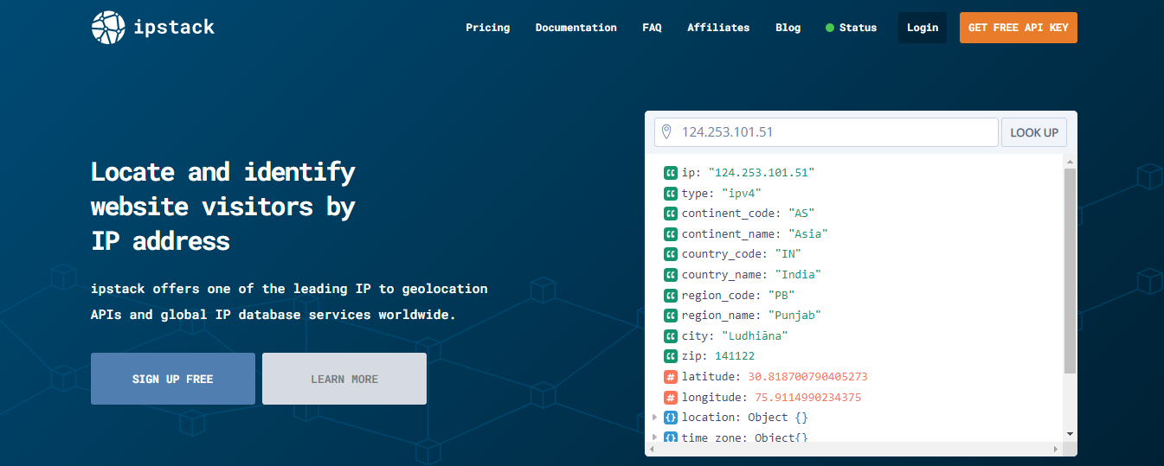This screenshot has height=466, width=1164.
Task: Go to the FAQ page
Action: [x=652, y=28]
